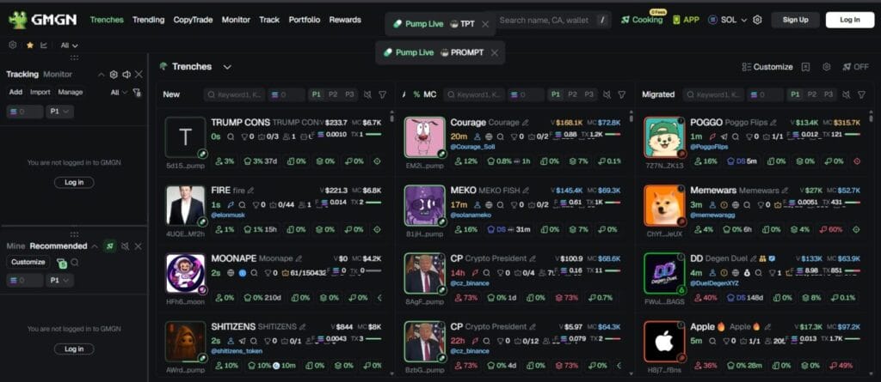
Task: Click the search icon next to Customize button
Action: 75,262
